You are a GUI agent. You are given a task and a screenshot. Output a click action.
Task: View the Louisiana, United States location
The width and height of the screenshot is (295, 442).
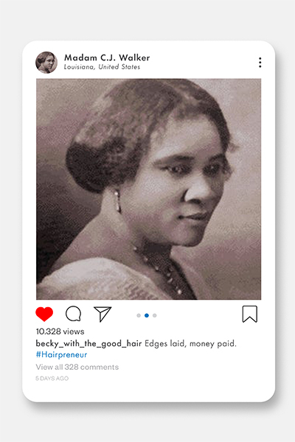[102, 67]
